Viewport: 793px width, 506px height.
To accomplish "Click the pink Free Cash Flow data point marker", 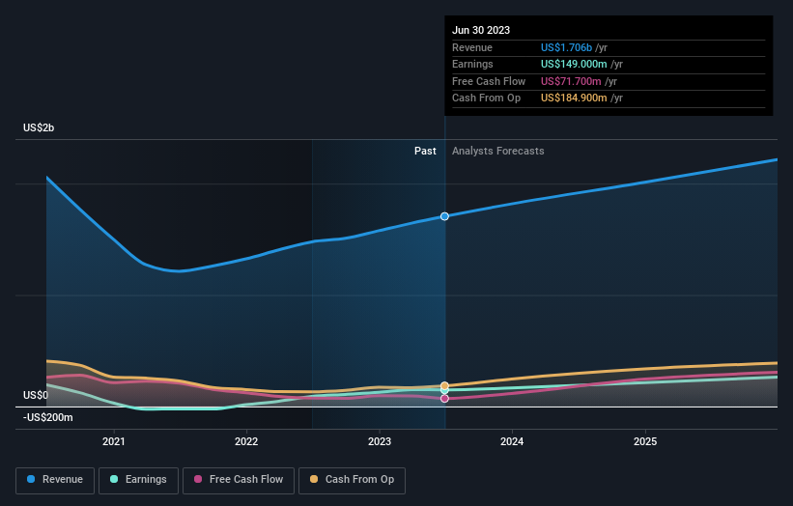I will pyautogui.click(x=444, y=399).
